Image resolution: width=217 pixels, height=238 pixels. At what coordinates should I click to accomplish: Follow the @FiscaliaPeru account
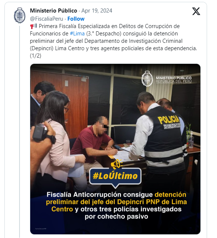click(x=76, y=19)
